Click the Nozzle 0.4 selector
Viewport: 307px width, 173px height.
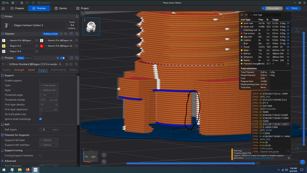click(72, 25)
